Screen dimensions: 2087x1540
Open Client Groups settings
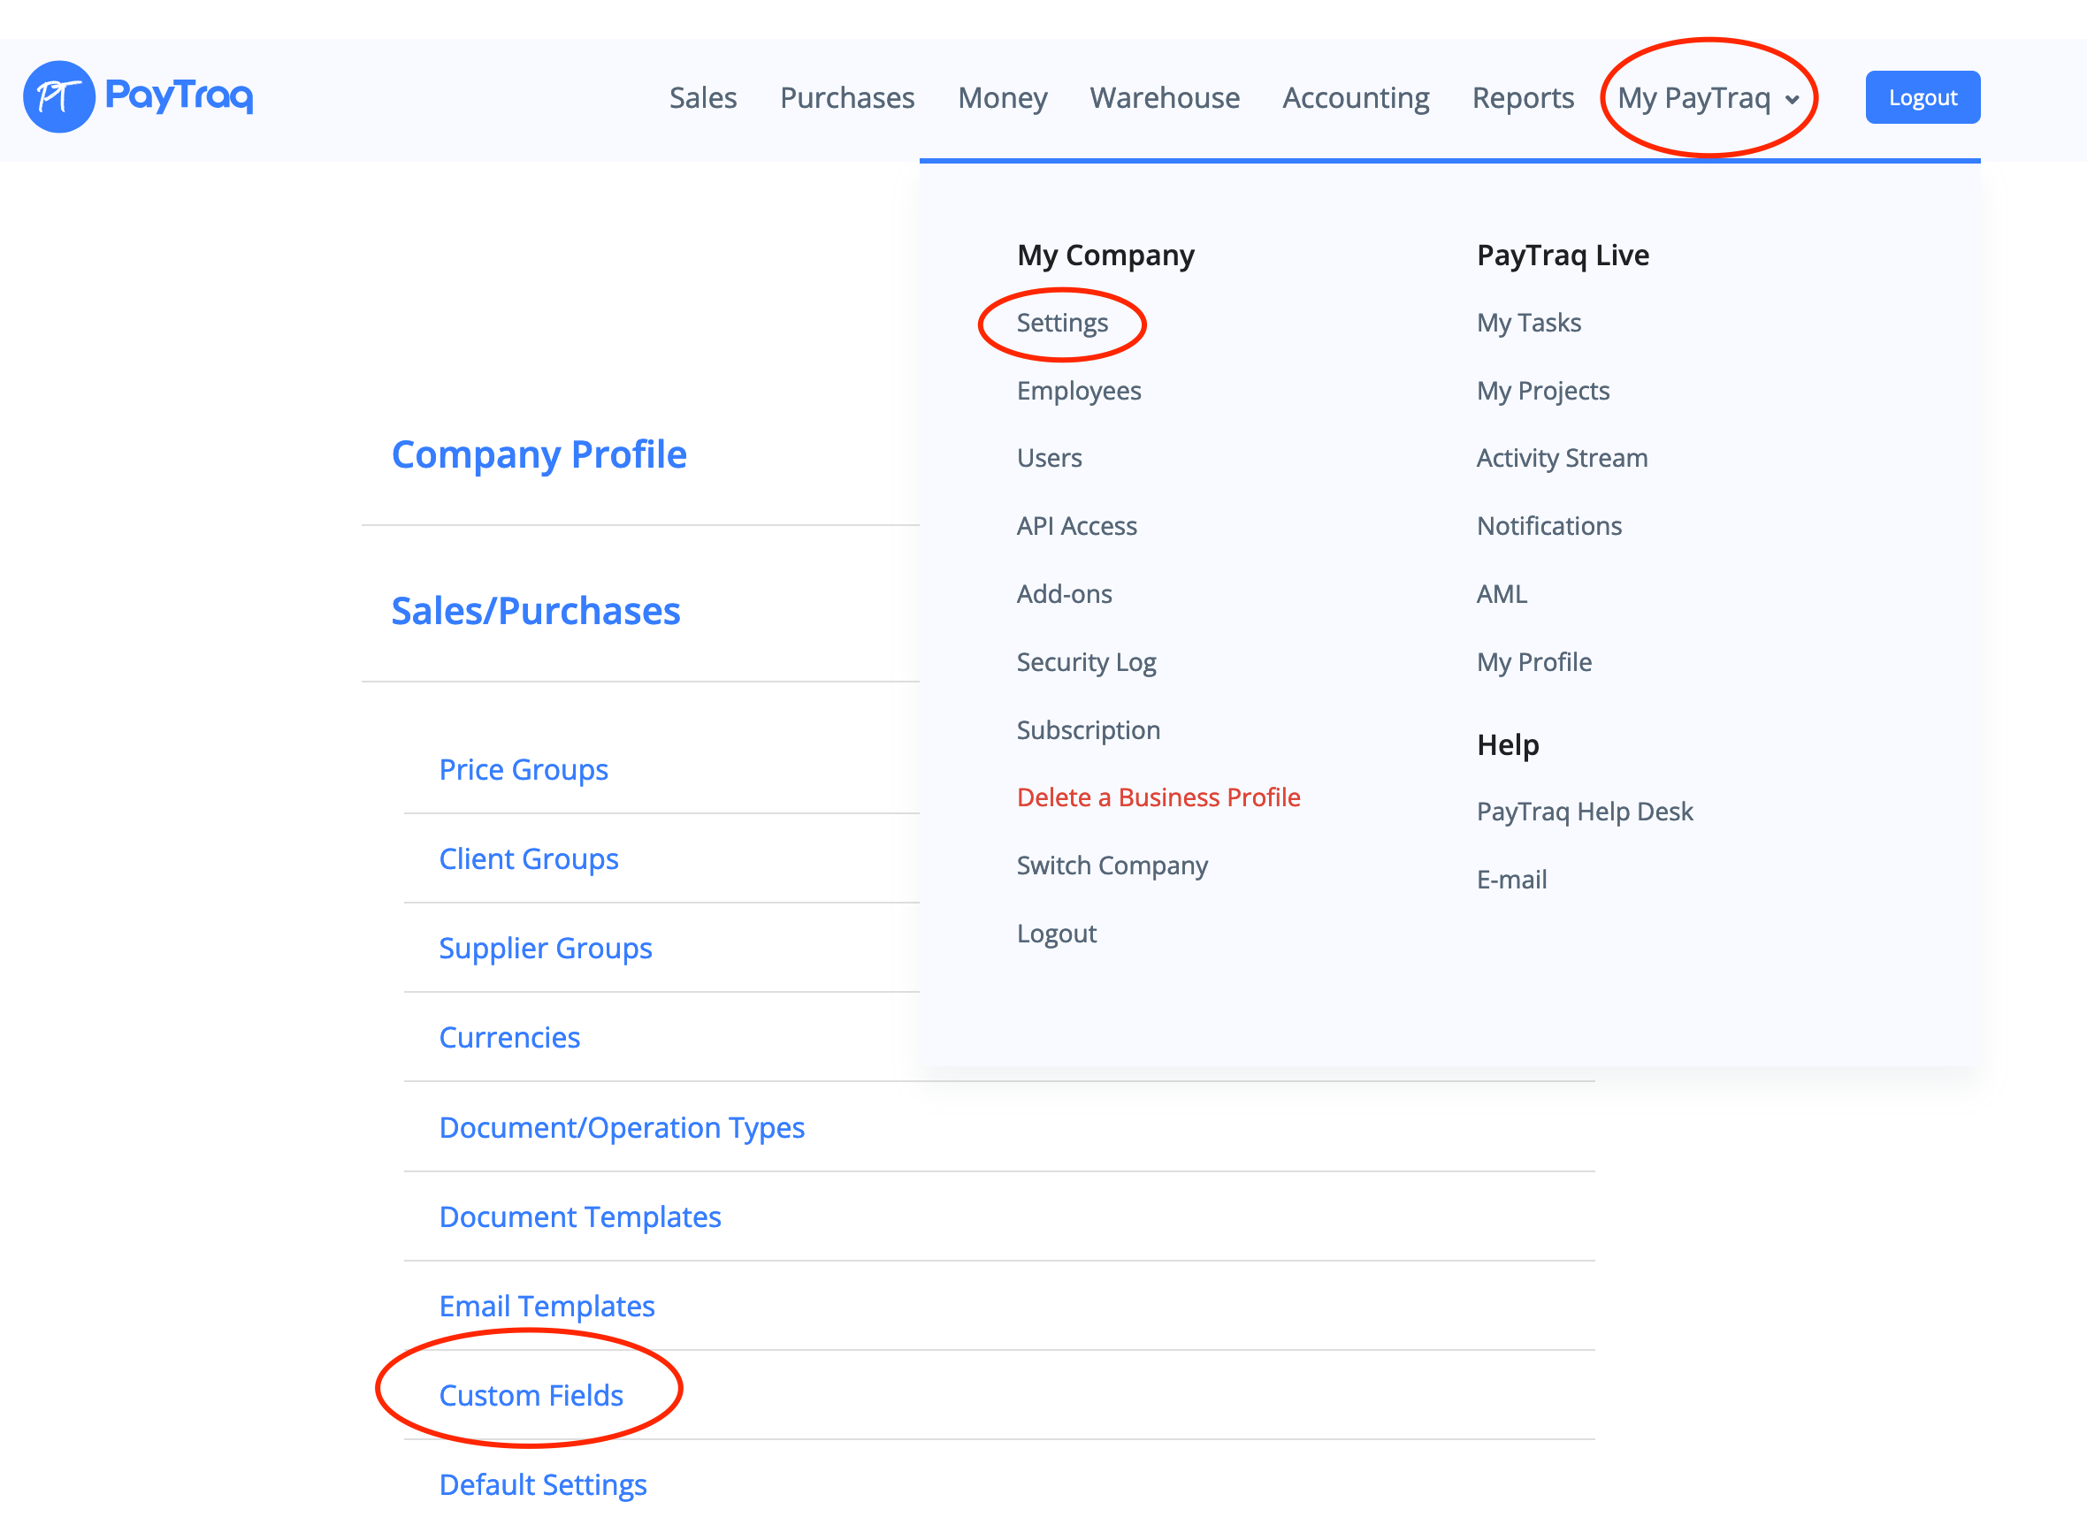(529, 858)
